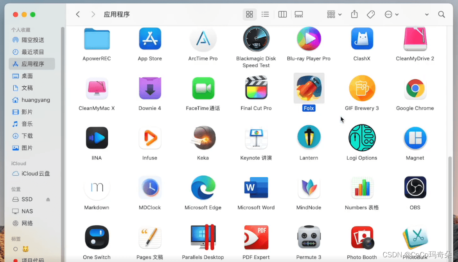The width and height of the screenshot is (458, 262).
Task: Open Recents (最近项目) in sidebar
Action: coord(32,52)
